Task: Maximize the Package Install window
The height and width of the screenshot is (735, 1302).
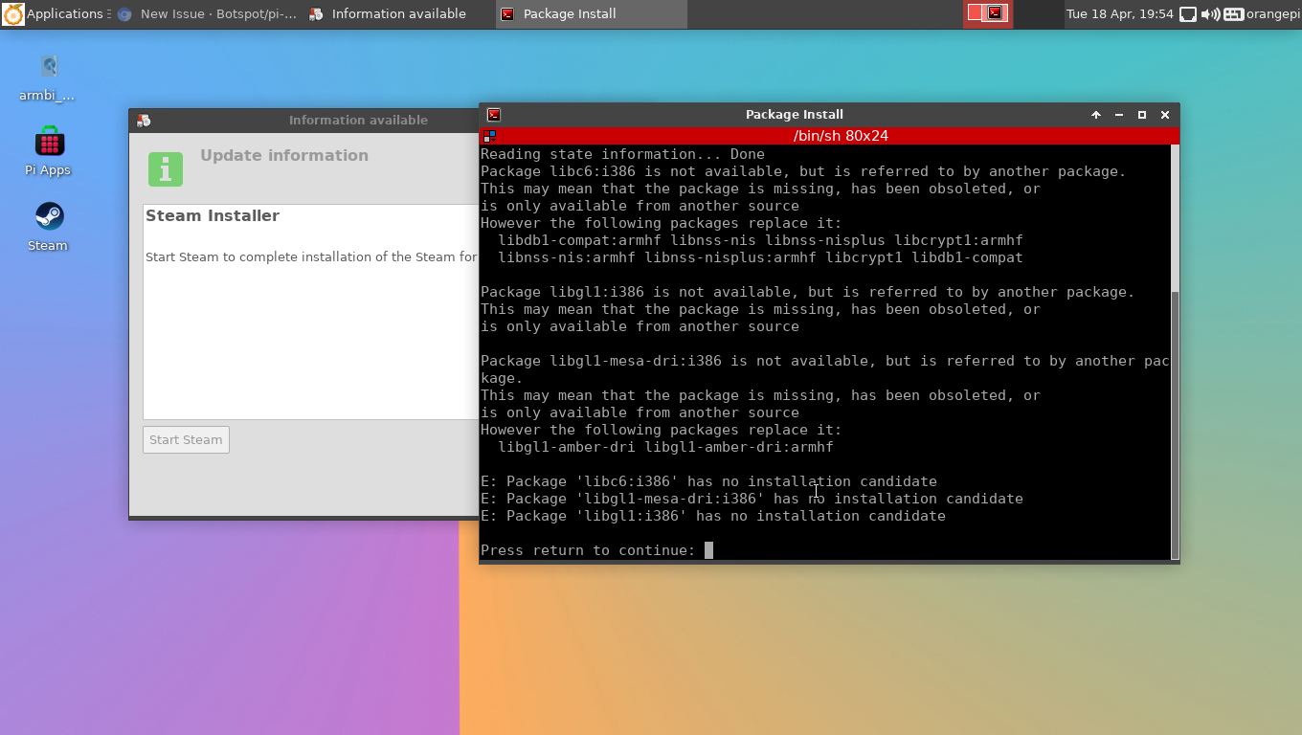Action: pyautogui.click(x=1142, y=115)
